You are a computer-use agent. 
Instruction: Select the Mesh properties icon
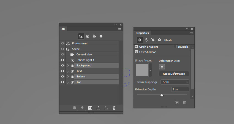tap(140, 40)
